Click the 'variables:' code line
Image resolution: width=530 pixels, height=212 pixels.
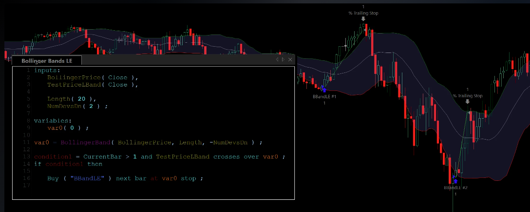coord(53,121)
